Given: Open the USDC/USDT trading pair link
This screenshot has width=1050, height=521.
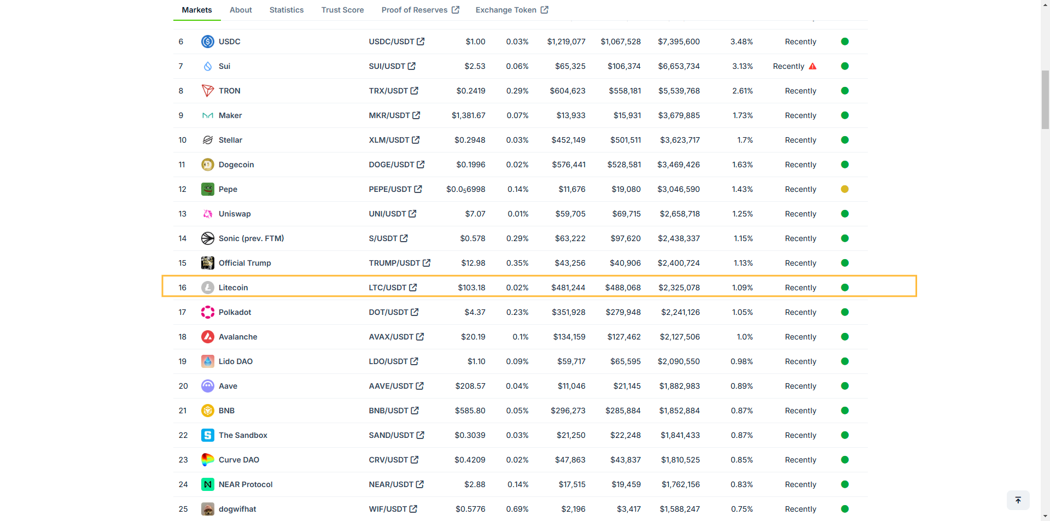Looking at the screenshot, I should (x=397, y=42).
